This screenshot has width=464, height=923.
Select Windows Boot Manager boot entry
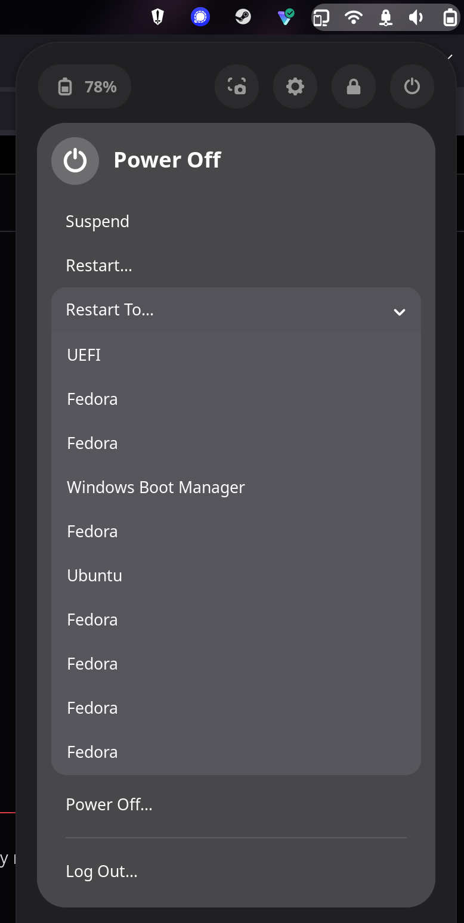tap(156, 487)
